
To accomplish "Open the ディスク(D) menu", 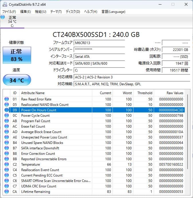I will tap(73, 12).
